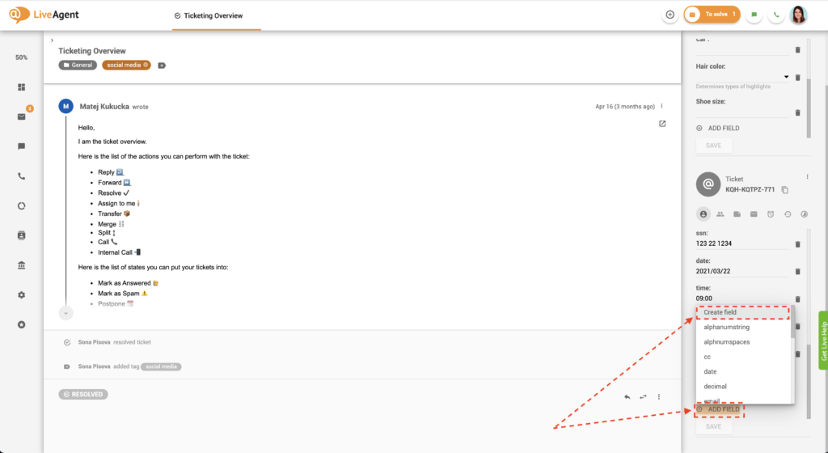Open the Tickets envelope icon in sidebar
The image size is (828, 453).
[22, 116]
